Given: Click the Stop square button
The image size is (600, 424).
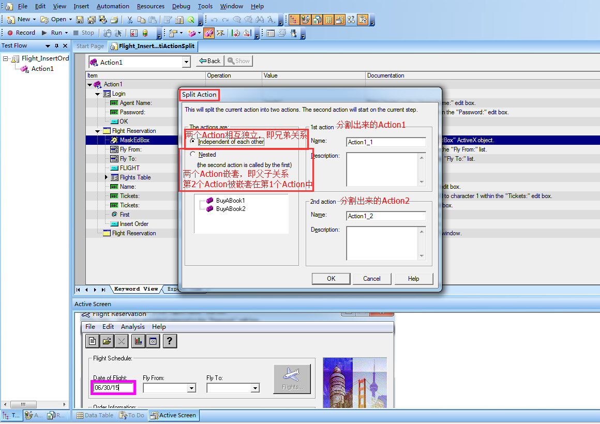Looking at the screenshot, I should pos(84,33).
